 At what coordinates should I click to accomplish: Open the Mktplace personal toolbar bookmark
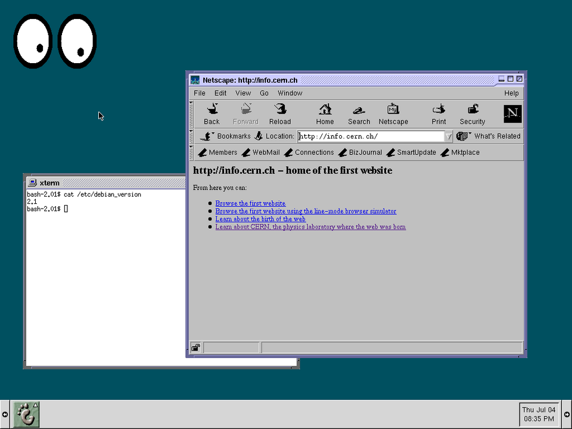pyautogui.click(x=460, y=153)
